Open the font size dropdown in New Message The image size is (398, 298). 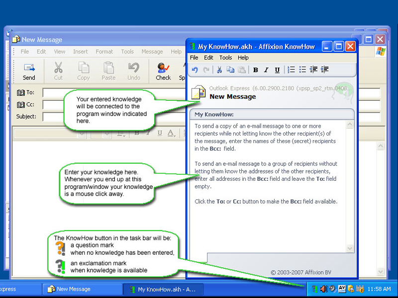click(107, 134)
